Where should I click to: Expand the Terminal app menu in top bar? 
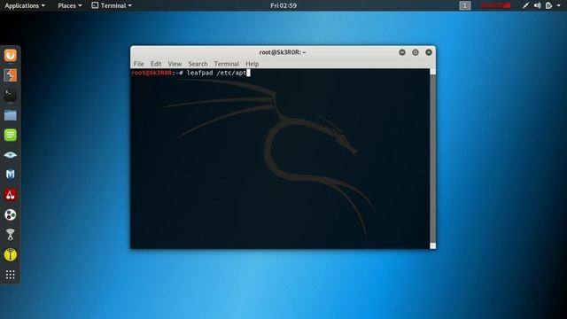click(x=112, y=5)
